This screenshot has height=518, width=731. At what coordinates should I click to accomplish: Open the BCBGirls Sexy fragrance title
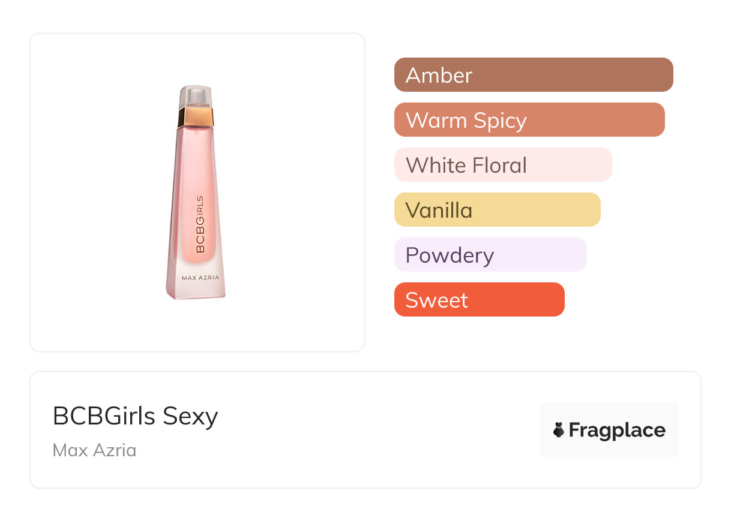135,416
